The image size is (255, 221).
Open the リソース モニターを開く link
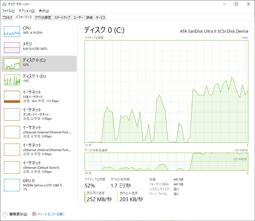click(51, 214)
